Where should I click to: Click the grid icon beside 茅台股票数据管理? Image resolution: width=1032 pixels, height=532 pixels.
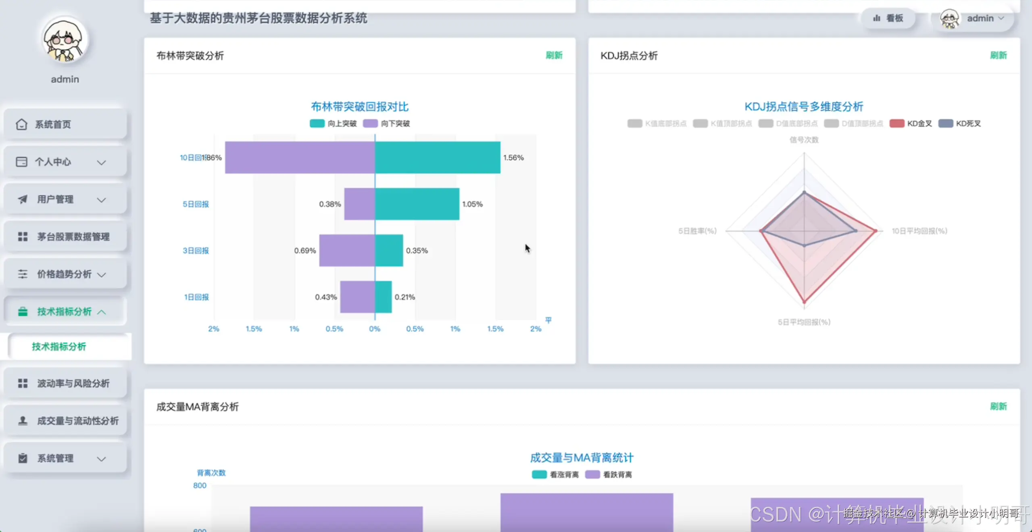pos(23,237)
